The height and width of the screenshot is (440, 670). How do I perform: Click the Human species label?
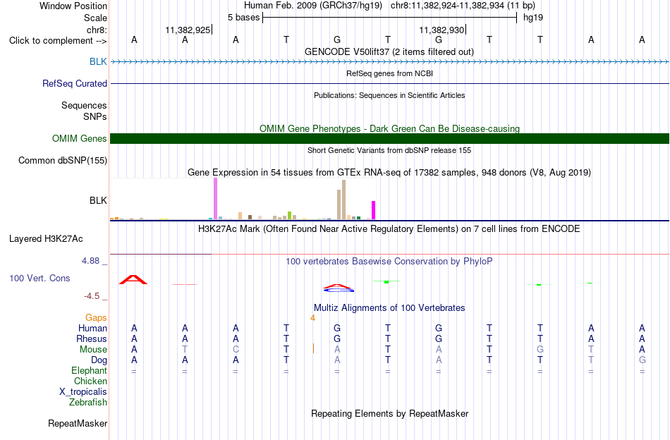tap(92, 328)
